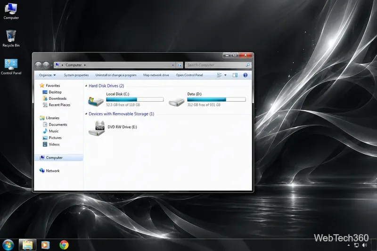Open the Windows Start orb
The image size is (377, 251).
coord(8,245)
